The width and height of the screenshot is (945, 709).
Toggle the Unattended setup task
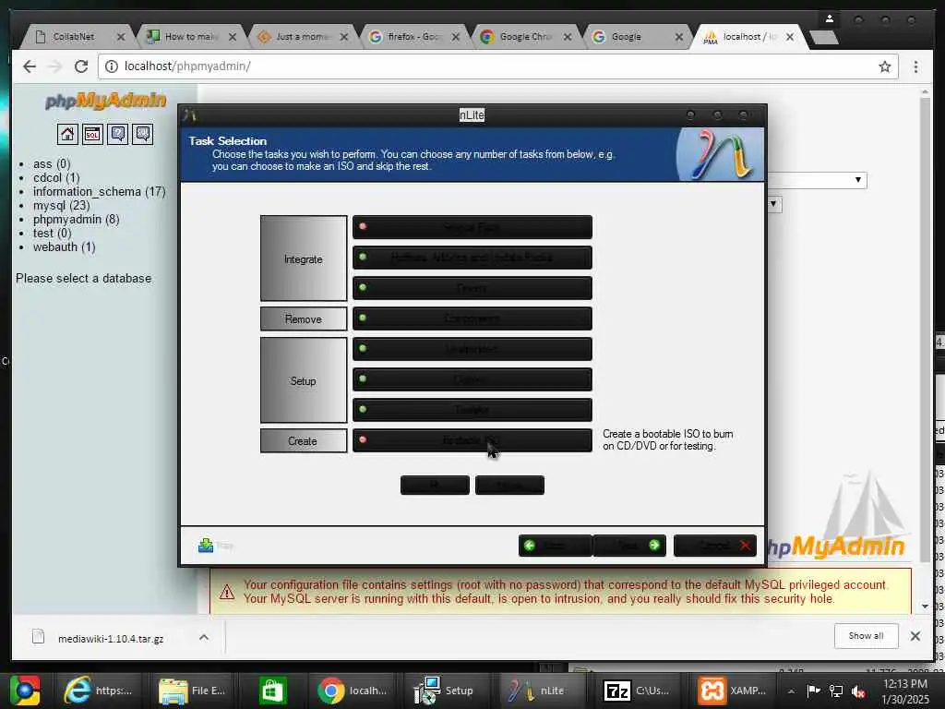(472, 349)
